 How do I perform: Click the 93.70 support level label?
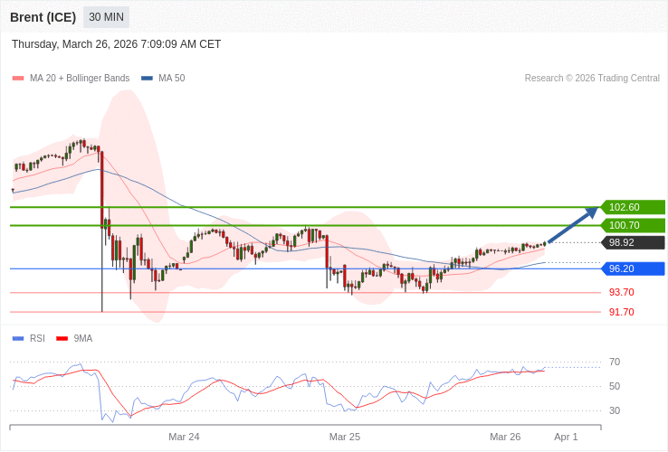pos(621,292)
